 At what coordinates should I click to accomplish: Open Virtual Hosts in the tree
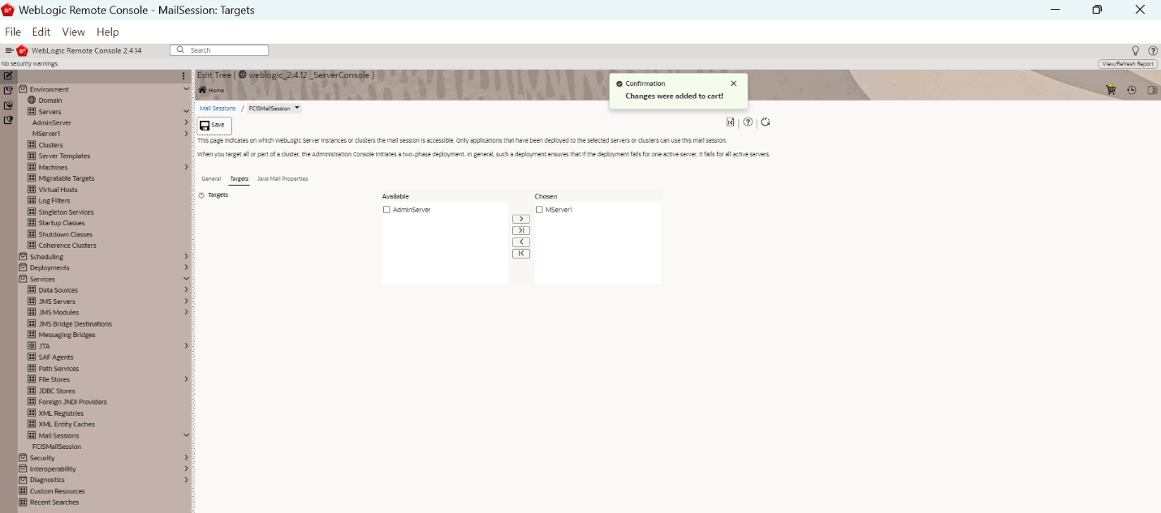tap(58, 190)
